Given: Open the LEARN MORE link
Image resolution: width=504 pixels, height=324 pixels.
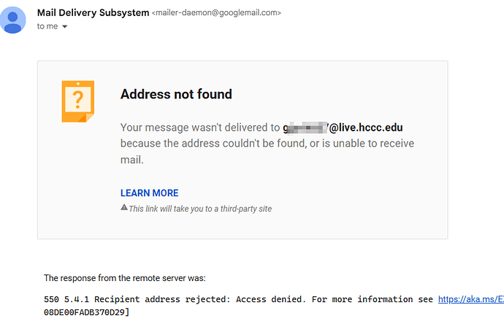Looking at the screenshot, I should (x=149, y=193).
